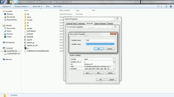
Task: Open Network in the sidebar
Action: pos(8,59)
